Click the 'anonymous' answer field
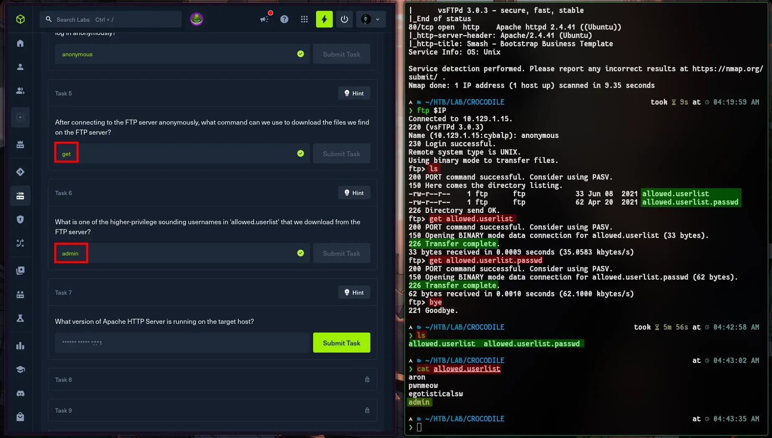 [182, 54]
